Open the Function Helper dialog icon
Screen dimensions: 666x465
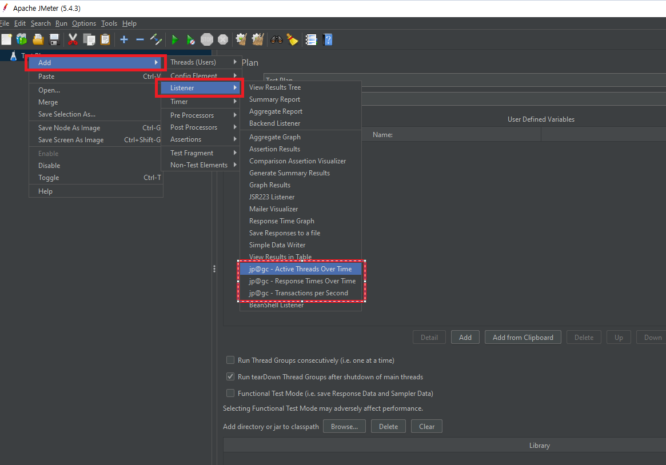[x=312, y=39]
